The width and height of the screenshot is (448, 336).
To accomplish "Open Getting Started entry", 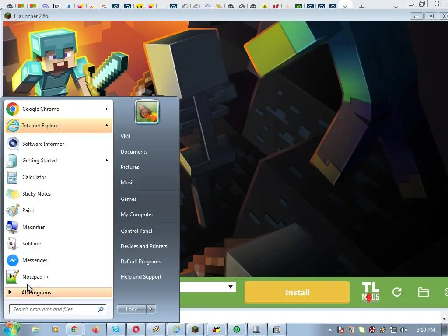I will pyautogui.click(x=59, y=160).
